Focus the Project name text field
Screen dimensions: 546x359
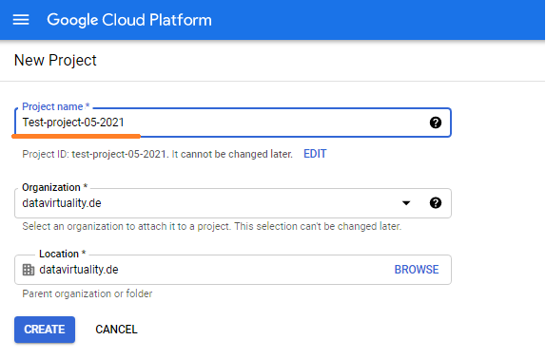click(233, 123)
